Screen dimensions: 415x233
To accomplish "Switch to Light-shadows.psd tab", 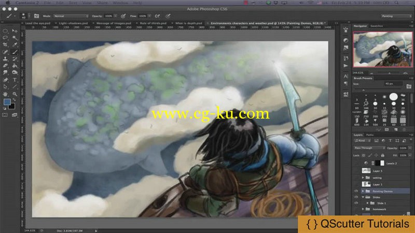I will click(x=73, y=23).
